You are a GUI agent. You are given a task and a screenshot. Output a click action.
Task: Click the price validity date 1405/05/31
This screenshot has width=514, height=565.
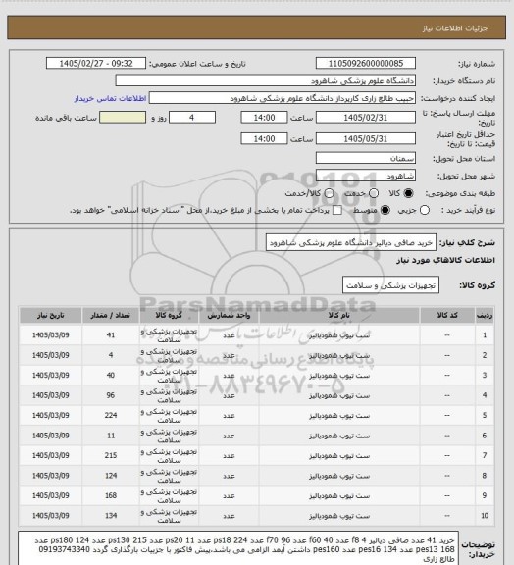pos(366,138)
